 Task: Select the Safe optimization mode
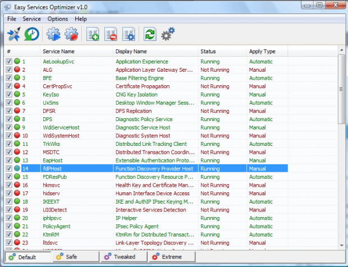click(x=76, y=257)
